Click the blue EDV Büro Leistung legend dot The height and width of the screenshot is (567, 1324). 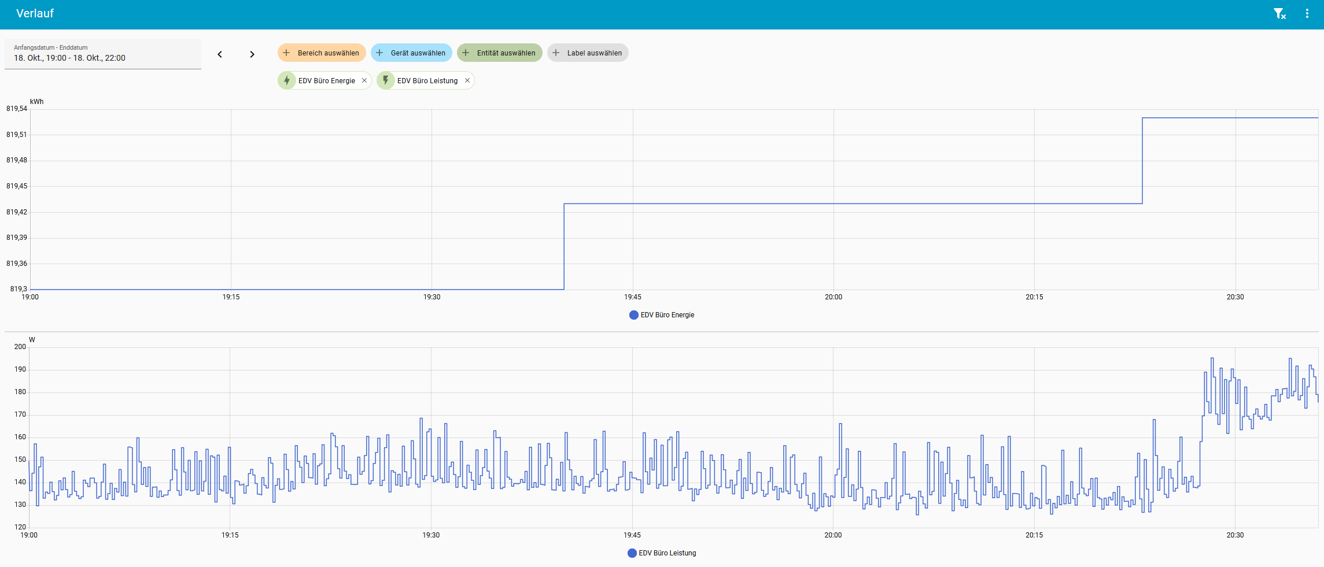point(632,553)
